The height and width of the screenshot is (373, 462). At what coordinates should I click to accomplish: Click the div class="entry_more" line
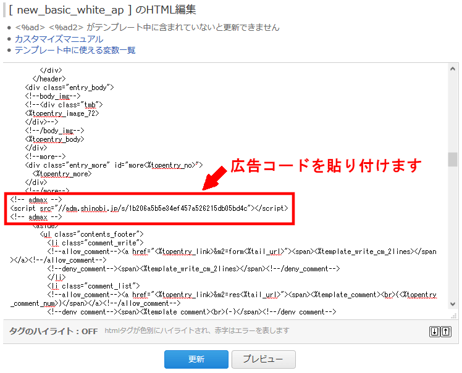tap(114, 165)
